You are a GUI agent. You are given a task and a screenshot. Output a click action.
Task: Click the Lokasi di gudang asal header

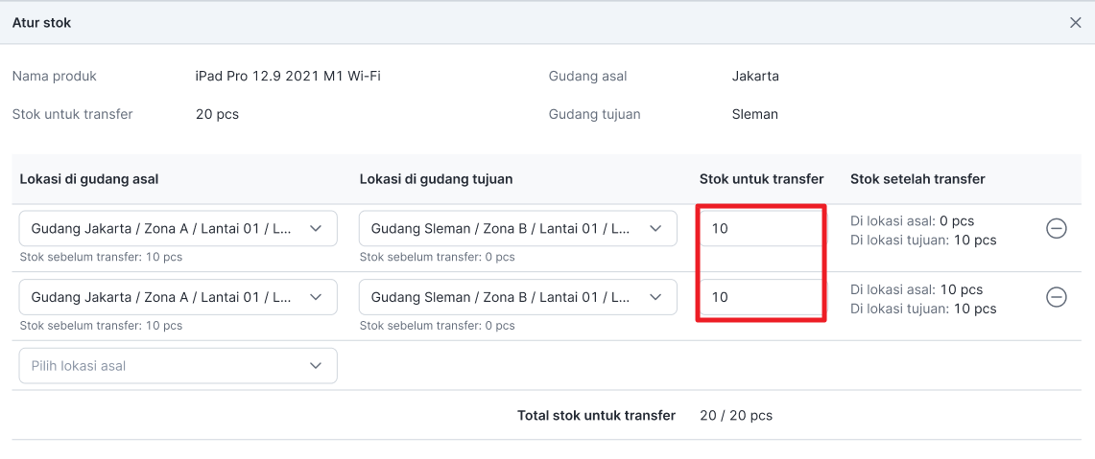coord(89,179)
